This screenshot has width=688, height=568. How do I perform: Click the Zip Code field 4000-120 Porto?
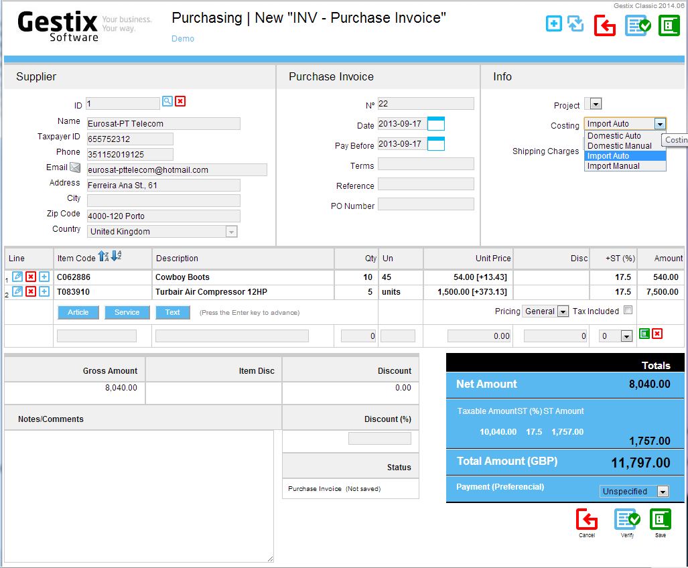pyautogui.click(x=163, y=216)
